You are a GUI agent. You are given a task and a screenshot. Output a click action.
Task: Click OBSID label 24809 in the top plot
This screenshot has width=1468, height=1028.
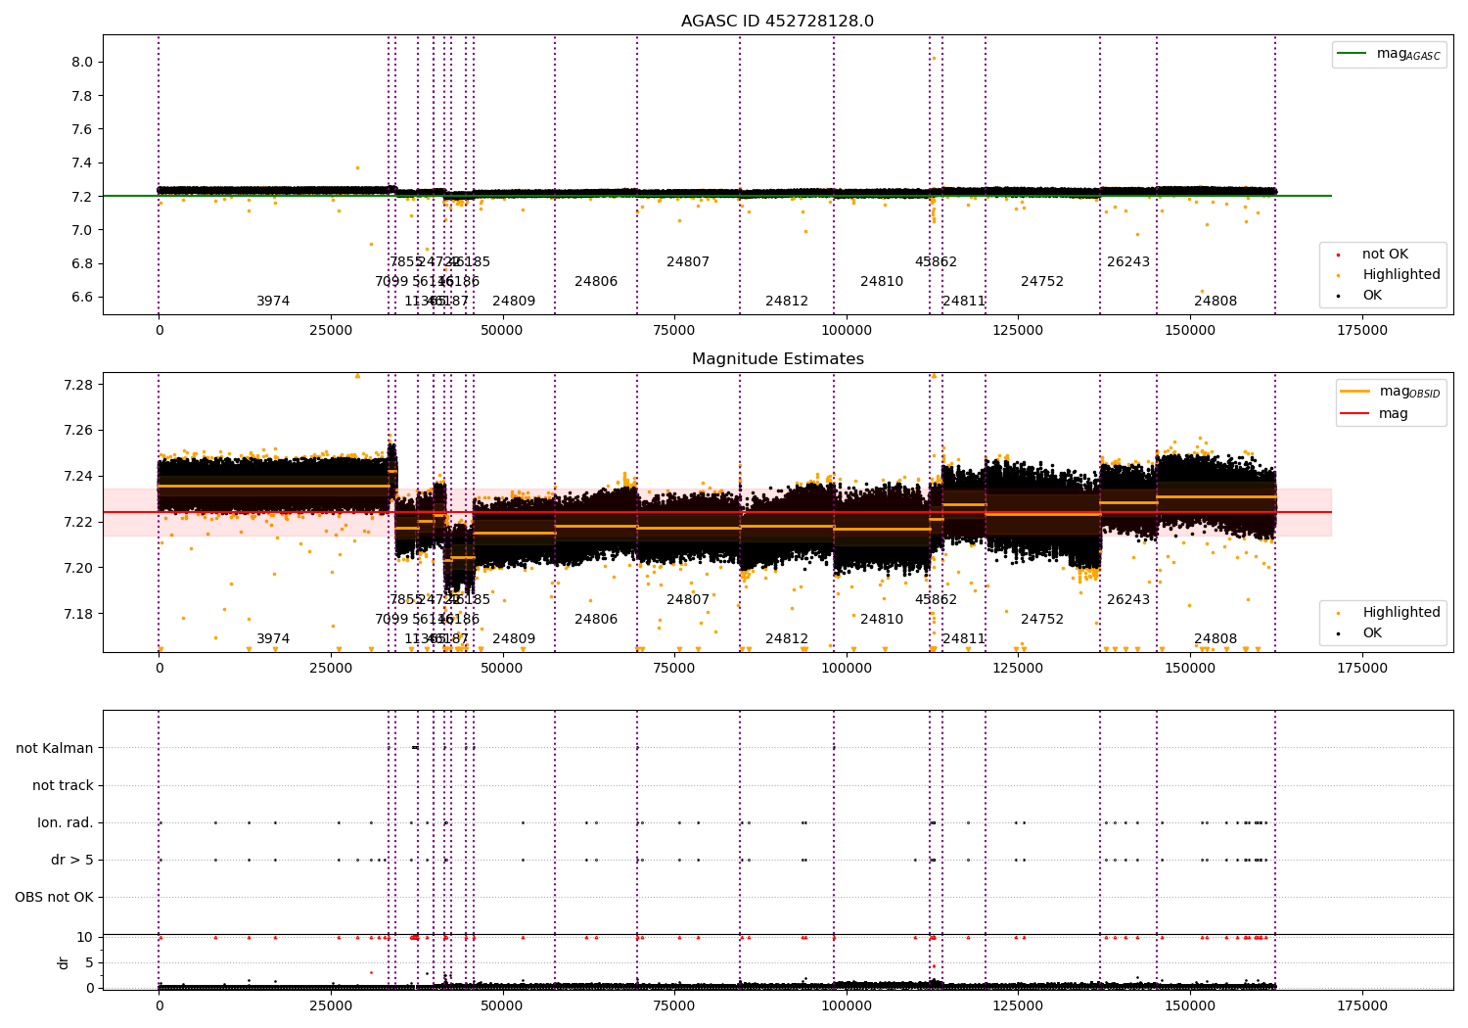(x=514, y=302)
